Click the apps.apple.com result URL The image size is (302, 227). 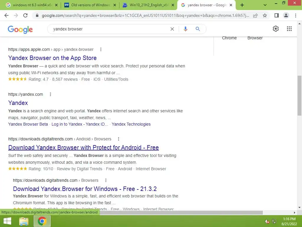coord(51,49)
